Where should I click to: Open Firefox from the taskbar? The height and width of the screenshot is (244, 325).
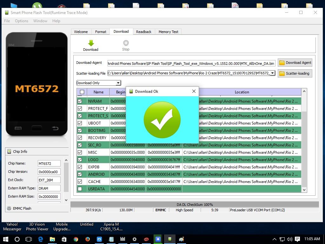click(88, 239)
